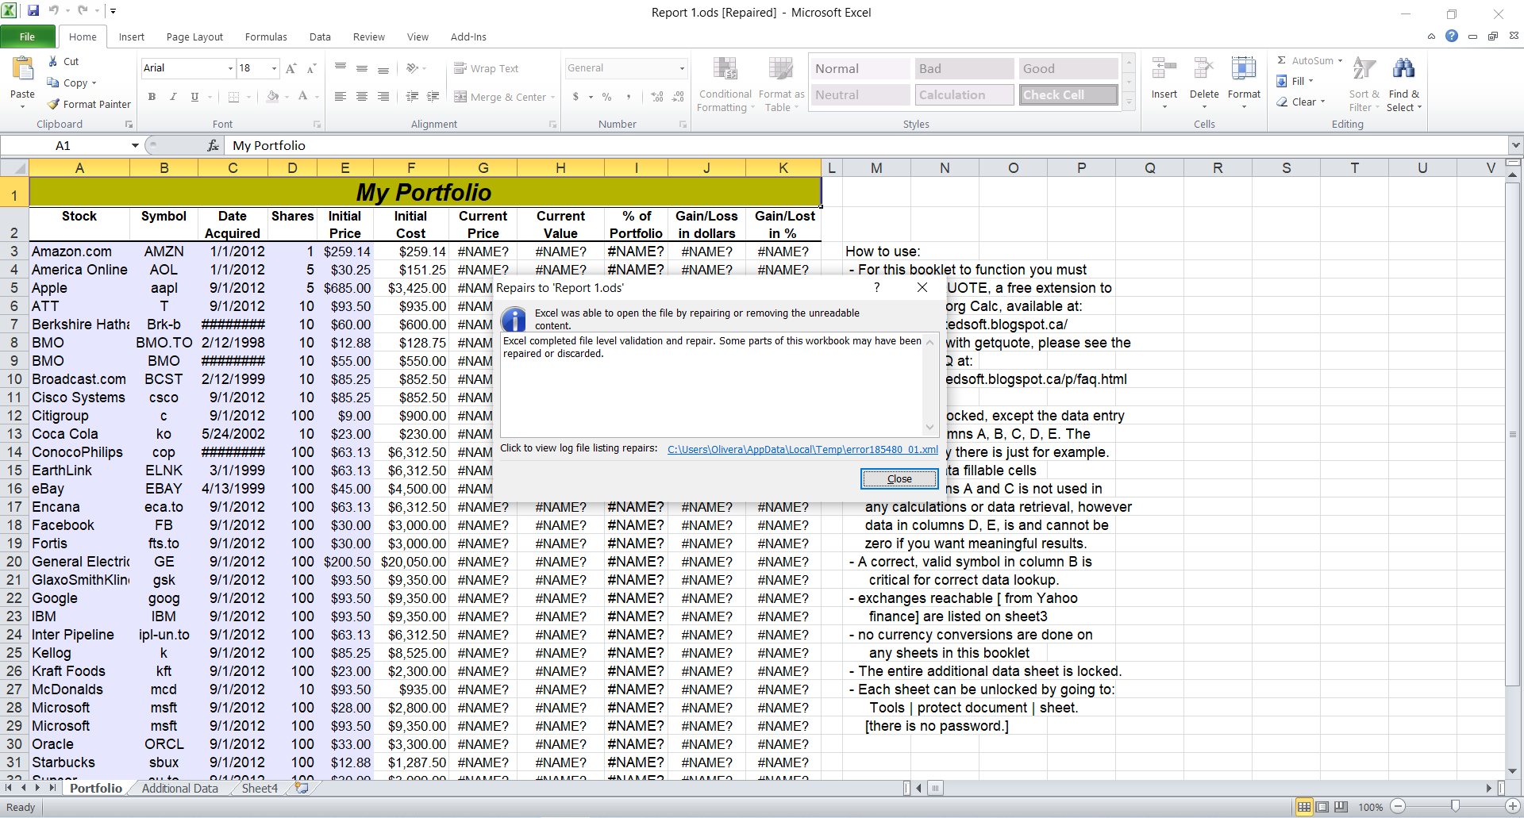Click the Format Painter icon
The height and width of the screenshot is (818, 1524).
click(x=54, y=104)
